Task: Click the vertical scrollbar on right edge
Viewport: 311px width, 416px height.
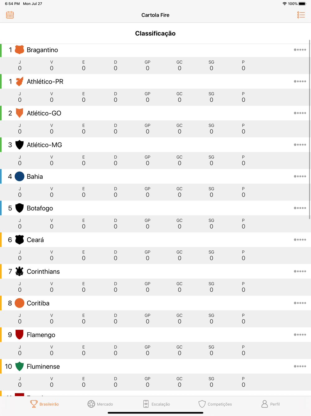Action: point(309,129)
